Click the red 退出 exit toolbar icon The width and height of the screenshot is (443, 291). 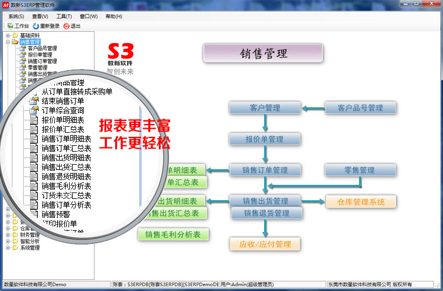[x=66, y=26]
